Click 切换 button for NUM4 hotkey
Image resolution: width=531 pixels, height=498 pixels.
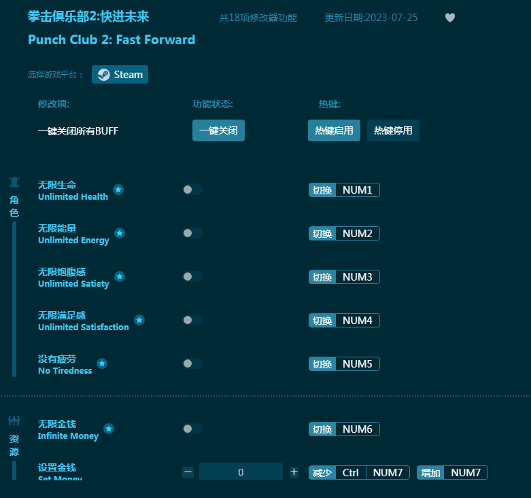tap(322, 321)
